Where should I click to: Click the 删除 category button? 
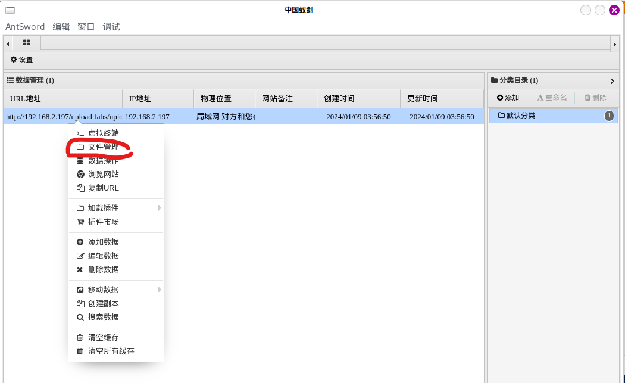(595, 98)
